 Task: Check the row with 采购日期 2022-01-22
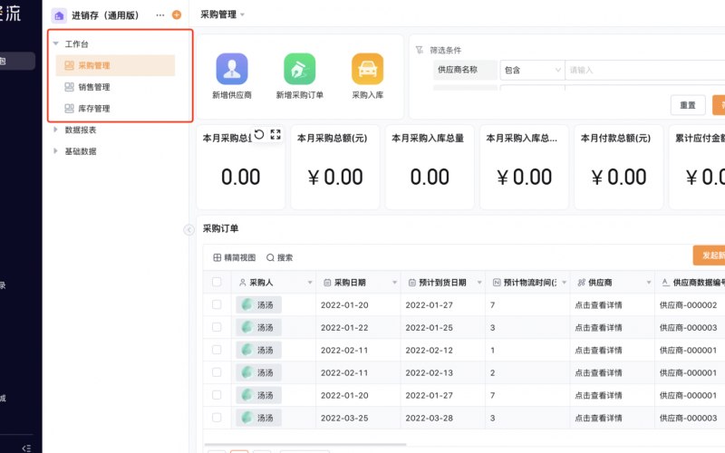click(x=217, y=327)
